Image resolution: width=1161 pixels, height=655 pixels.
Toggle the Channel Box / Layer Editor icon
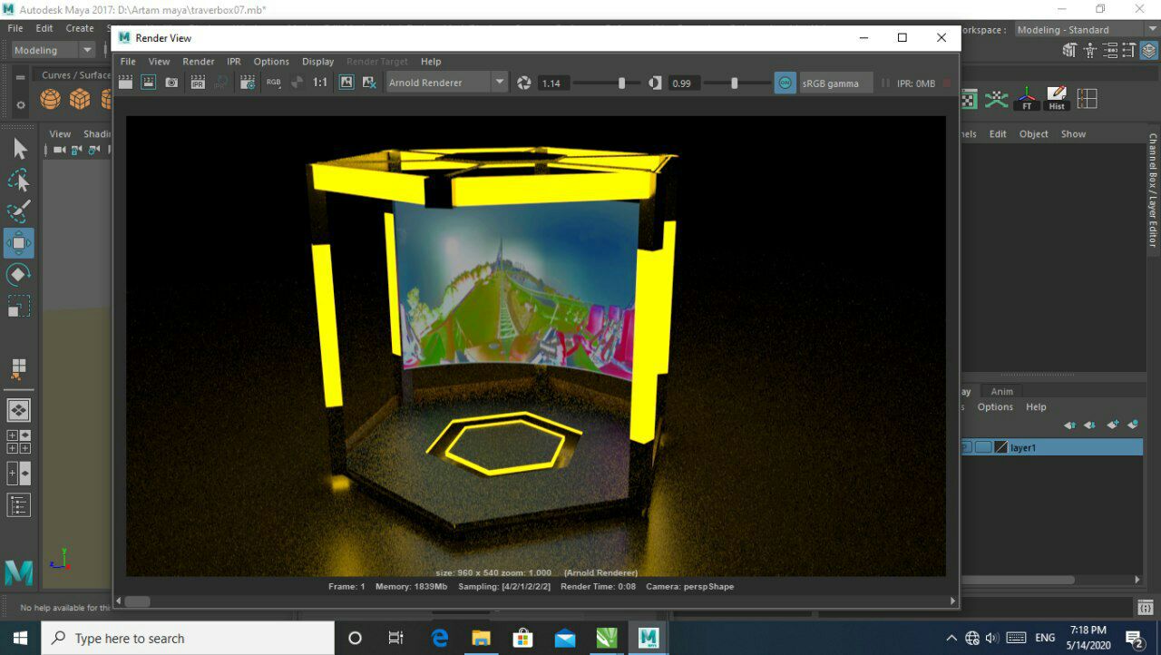1149,50
